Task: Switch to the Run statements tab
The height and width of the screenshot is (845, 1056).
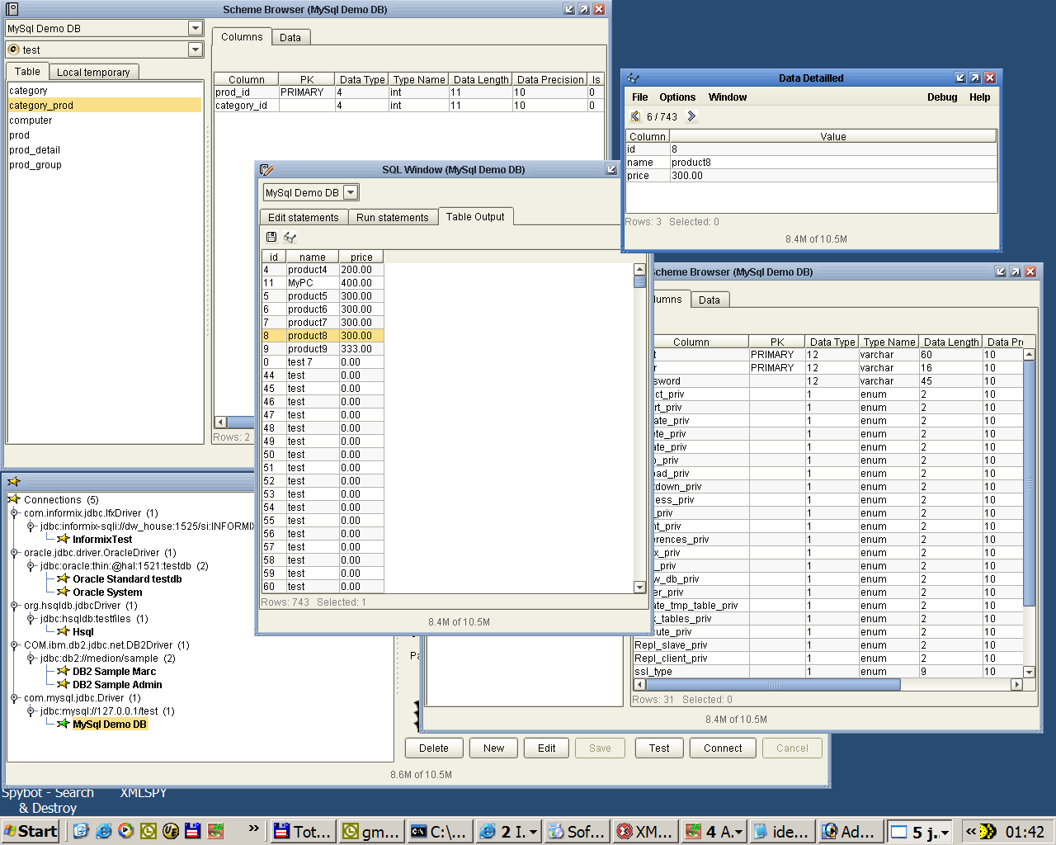Action: tap(392, 218)
